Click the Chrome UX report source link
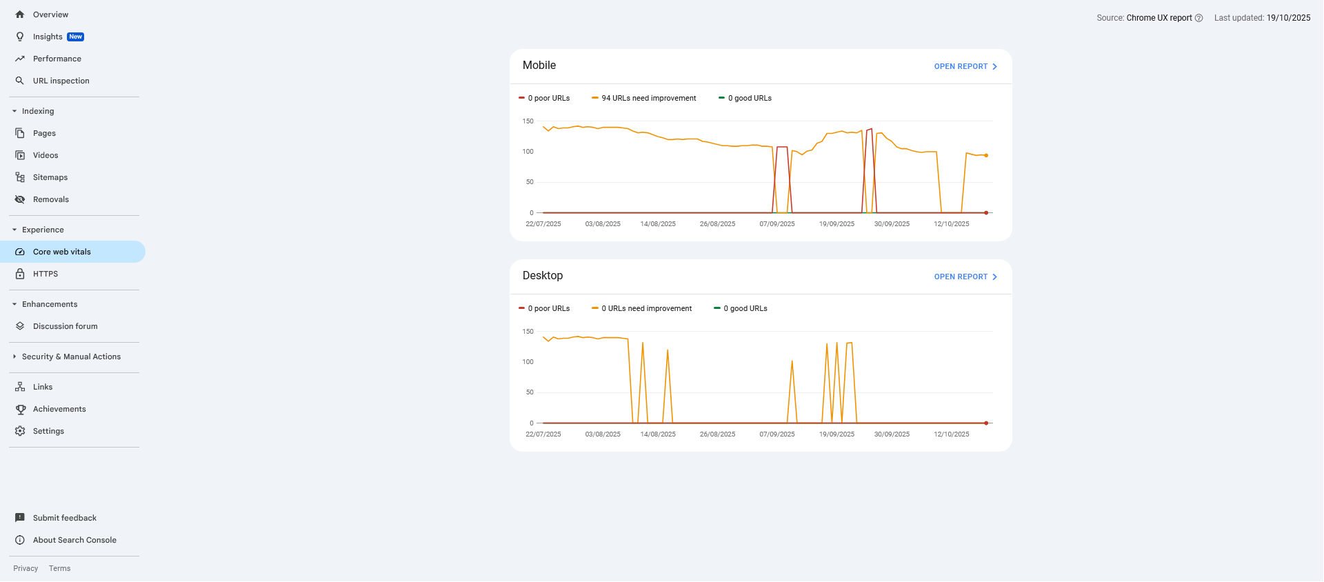1324x582 pixels. click(1159, 18)
